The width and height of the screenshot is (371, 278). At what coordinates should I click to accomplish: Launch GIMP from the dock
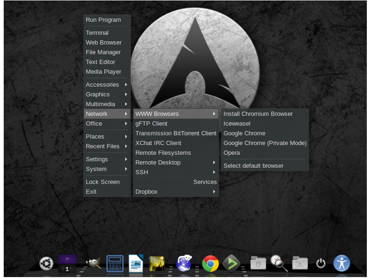pyautogui.click(x=94, y=264)
